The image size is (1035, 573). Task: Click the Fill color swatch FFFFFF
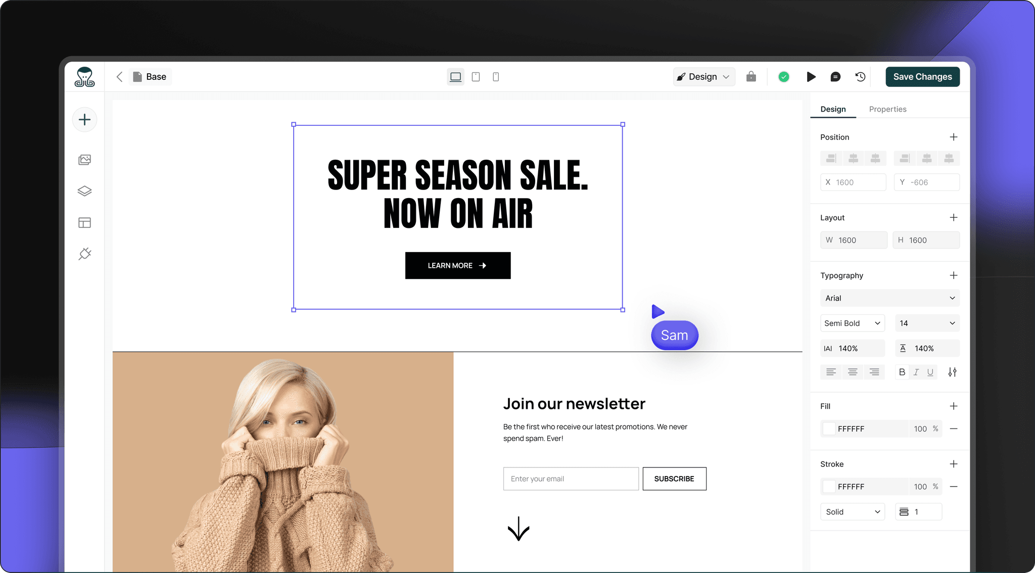click(x=829, y=428)
